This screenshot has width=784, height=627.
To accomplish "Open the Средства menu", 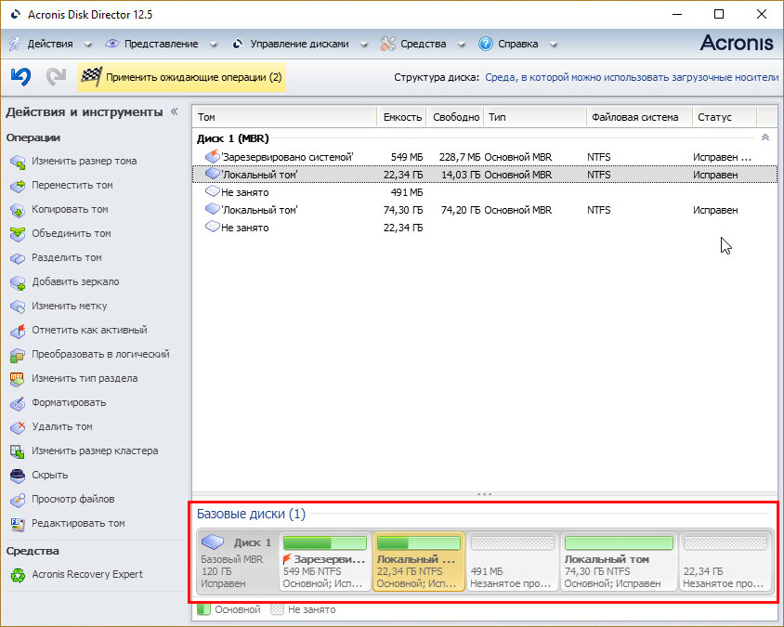I will click(x=423, y=44).
